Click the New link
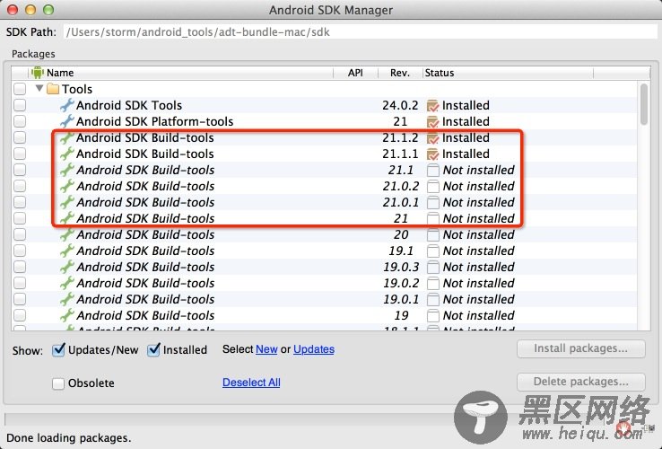 click(x=266, y=349)
